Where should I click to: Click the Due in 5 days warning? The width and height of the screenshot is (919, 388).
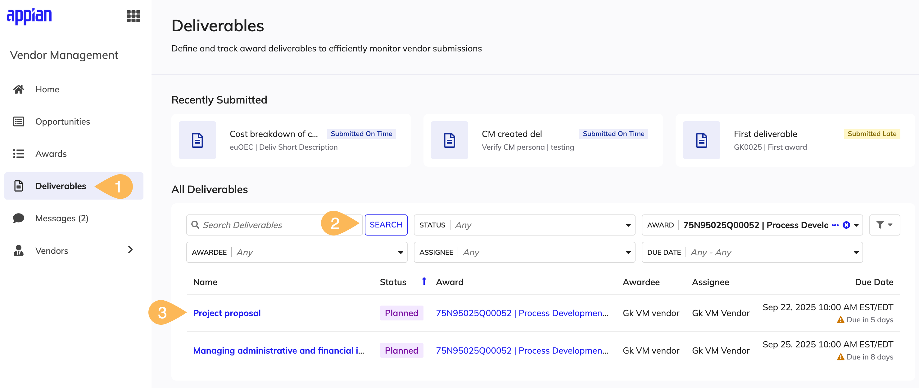click(865, 320)
